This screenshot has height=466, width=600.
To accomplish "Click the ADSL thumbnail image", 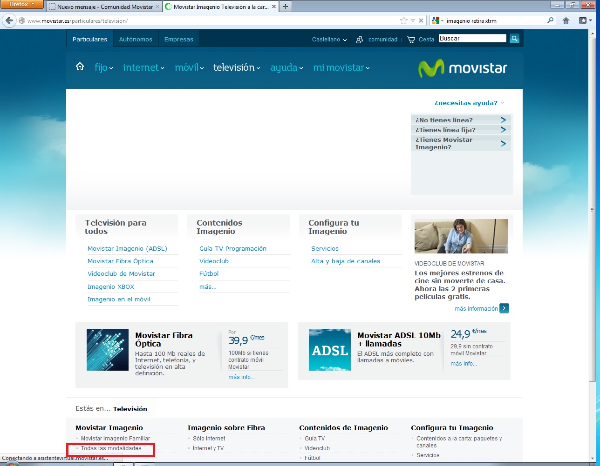I will (330, 350).
